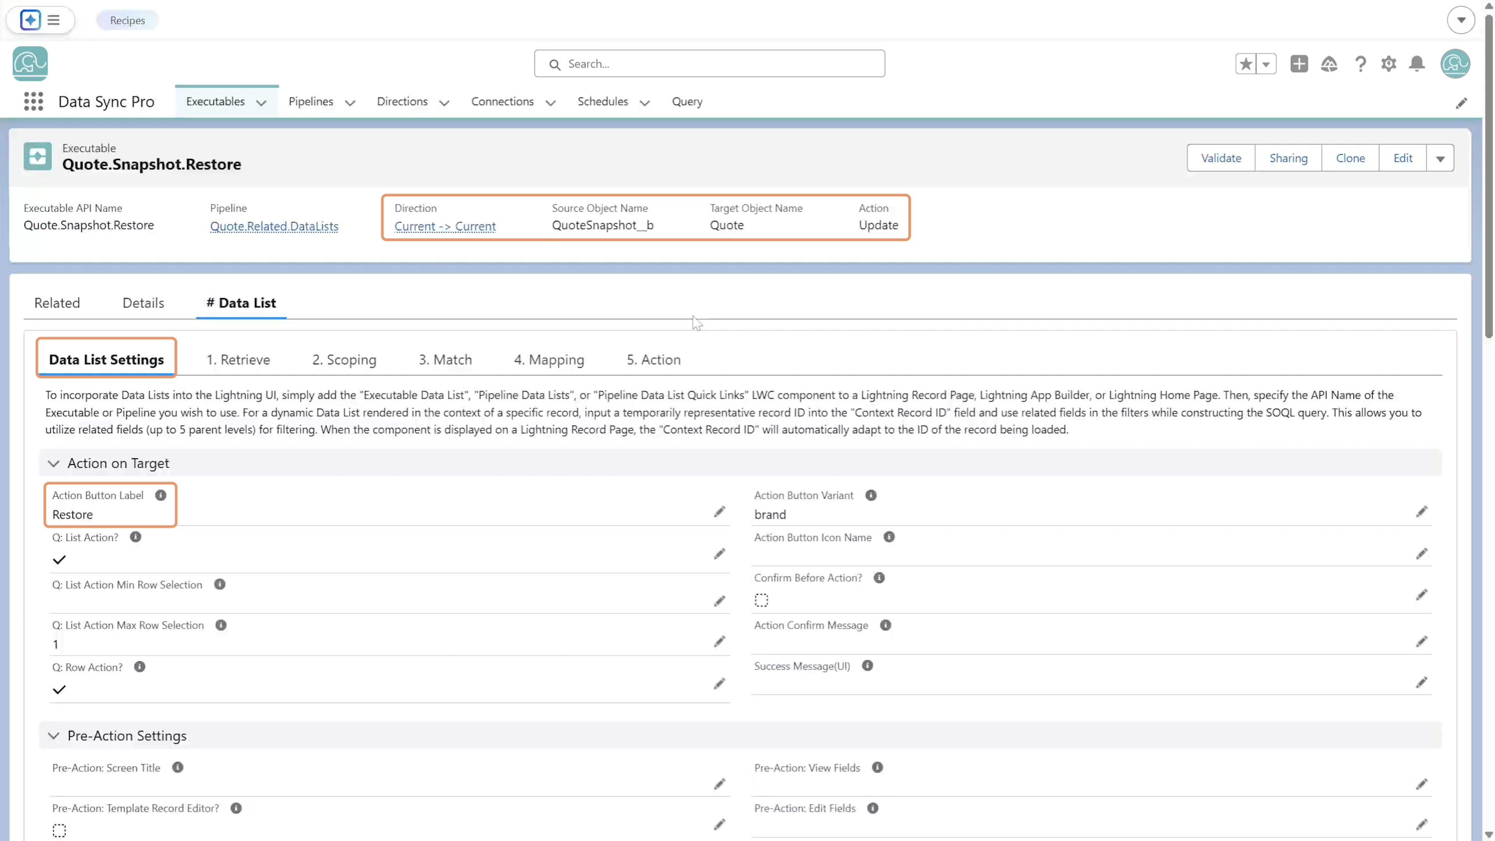This screenshot has height=841, width=1495.
Task: Open the user profile avatar
Action: point(1455,64)
